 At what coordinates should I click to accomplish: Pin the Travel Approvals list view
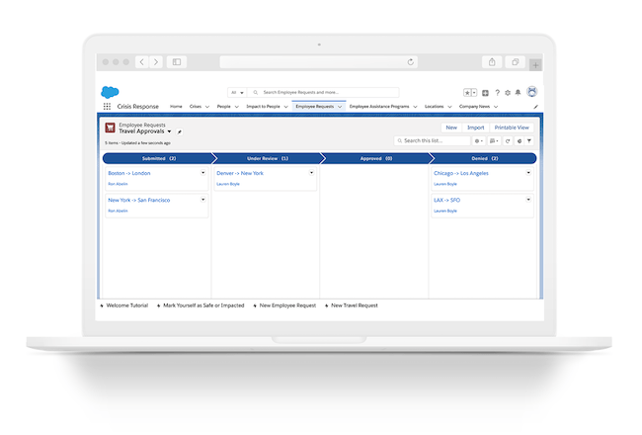pyautogui.click(x=180, y=130)
